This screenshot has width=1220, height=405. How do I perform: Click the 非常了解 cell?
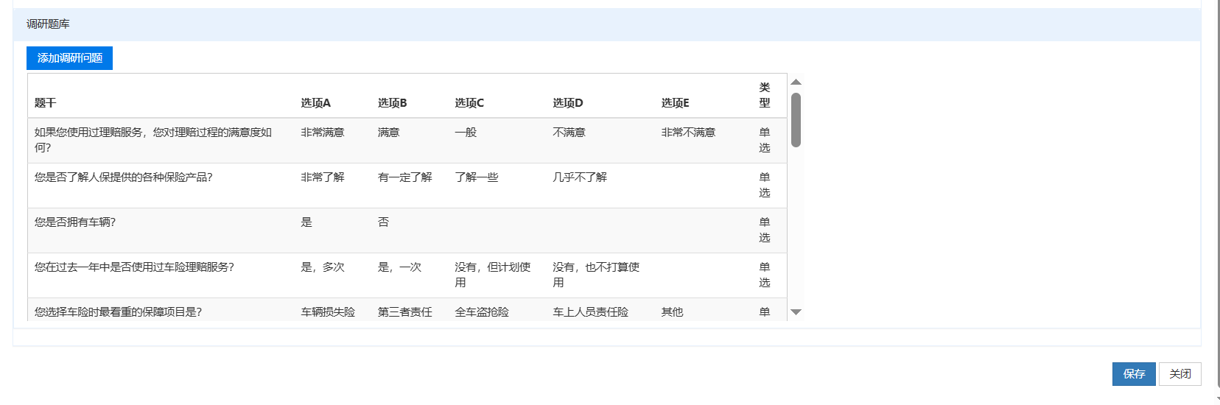point(323,177)
